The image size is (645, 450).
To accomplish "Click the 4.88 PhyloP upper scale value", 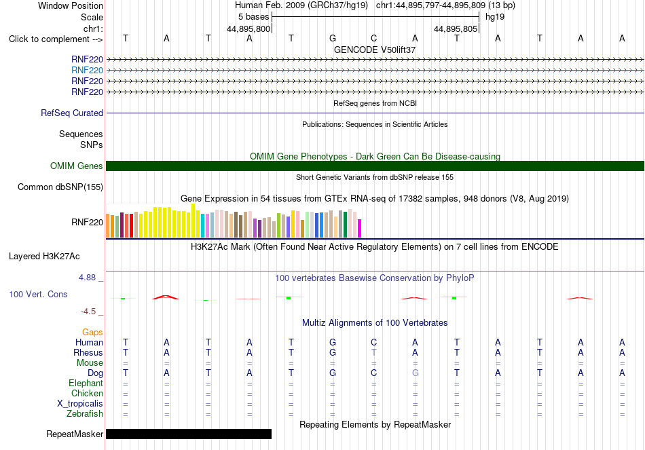I will tap(87, 278).
